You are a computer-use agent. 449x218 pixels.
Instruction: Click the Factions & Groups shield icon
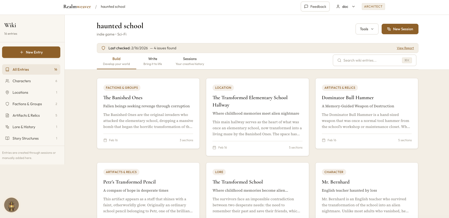point(7,104)
